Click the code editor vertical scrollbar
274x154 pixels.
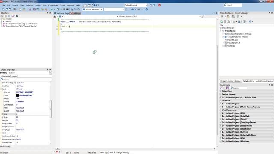pyautogui.click(x=217, y=90)
